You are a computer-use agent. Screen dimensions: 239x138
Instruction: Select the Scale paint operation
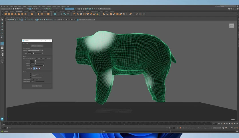[41, 59]
